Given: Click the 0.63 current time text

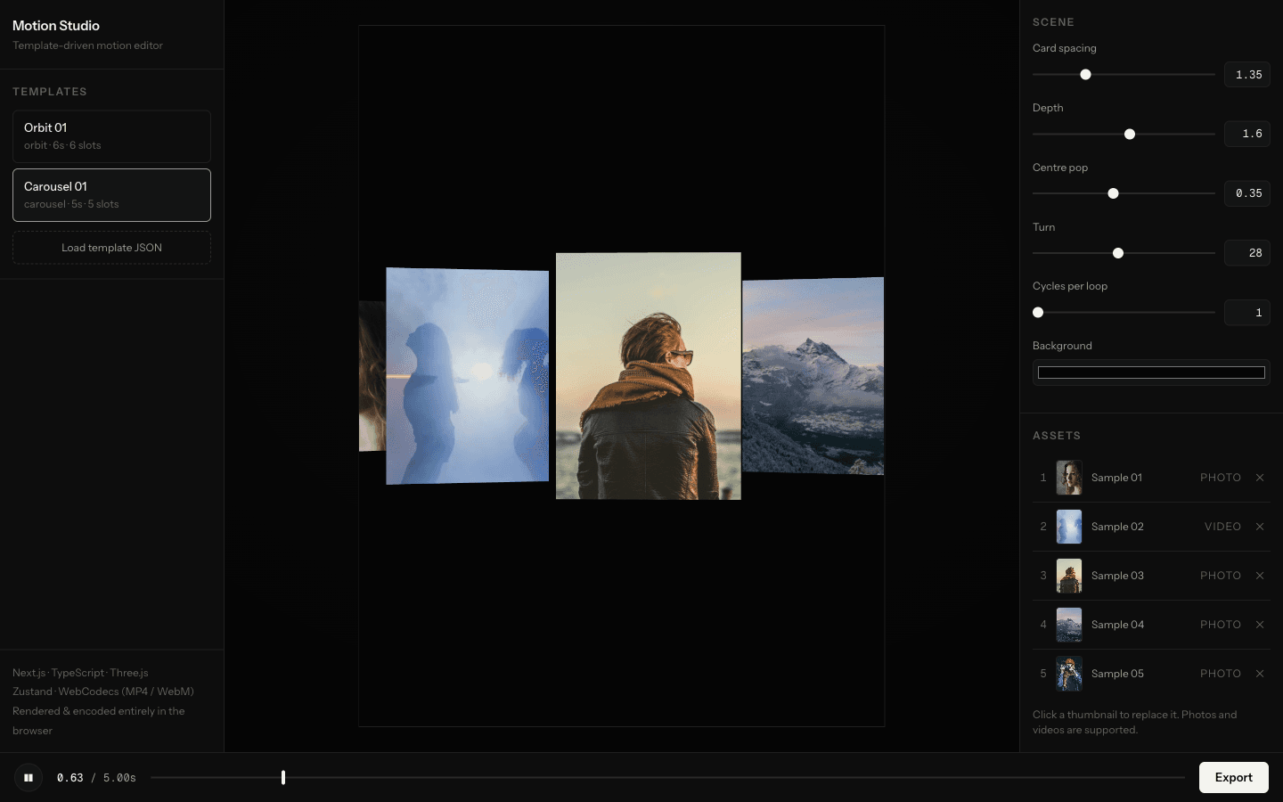Looking at the screenshot, I should pyautogui.click(x=70, y=778).
